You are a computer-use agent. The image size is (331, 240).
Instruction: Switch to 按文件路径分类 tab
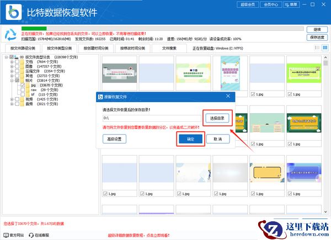point(23,49)
